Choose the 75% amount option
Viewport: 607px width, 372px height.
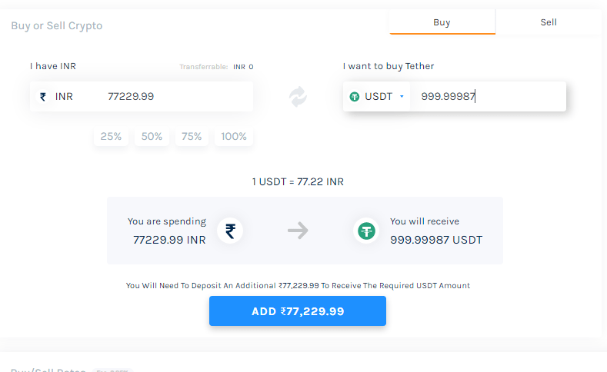[x=192, y=137]
